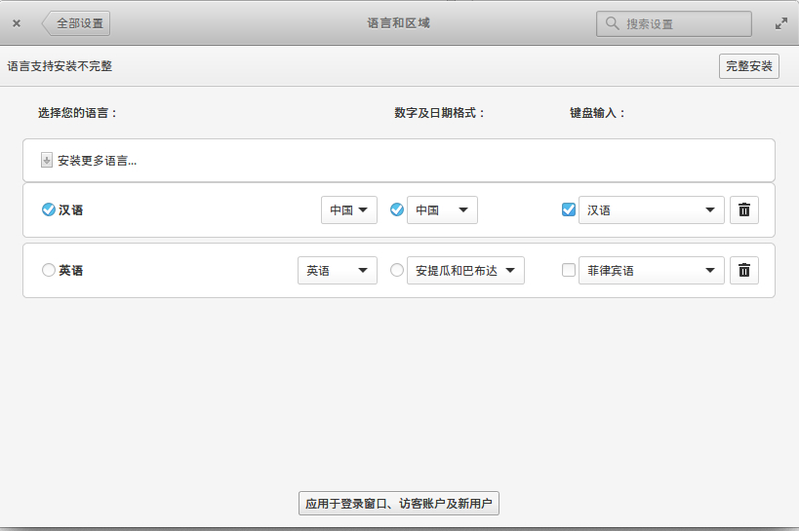The height and width of the screenshot is (531, 799).
Task: Click the expand window arrows icon
Action: (781, 23)
